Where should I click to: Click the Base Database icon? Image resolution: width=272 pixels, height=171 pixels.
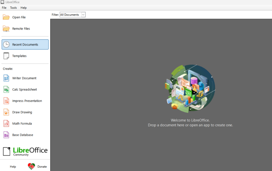tap(6, 135)
